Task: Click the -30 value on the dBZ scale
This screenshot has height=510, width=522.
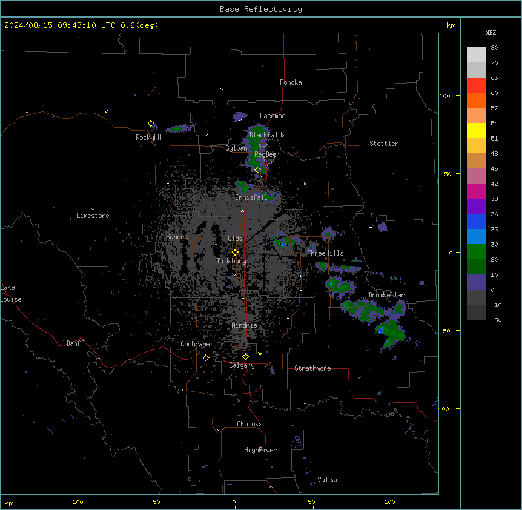Action: pyautogui.click(x=496, y=320)
